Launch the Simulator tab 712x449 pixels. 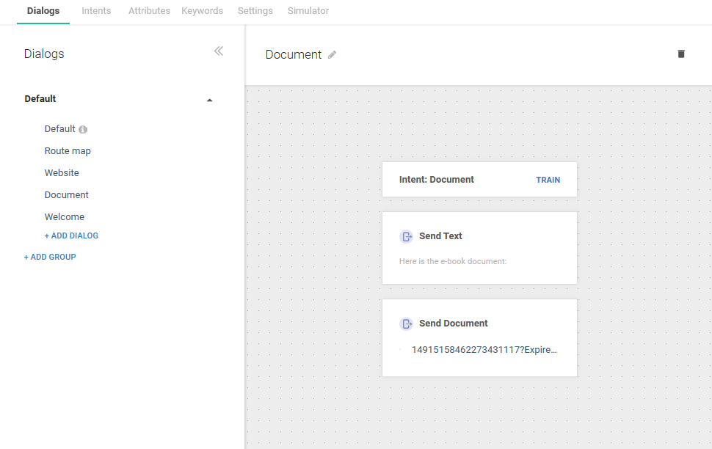click(308, 11)
